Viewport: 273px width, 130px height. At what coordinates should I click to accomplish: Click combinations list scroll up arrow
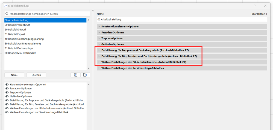[88, 20]
